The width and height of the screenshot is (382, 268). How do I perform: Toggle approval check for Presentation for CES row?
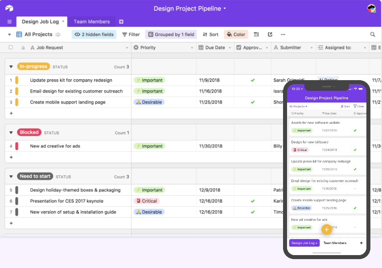coord(253,201)
